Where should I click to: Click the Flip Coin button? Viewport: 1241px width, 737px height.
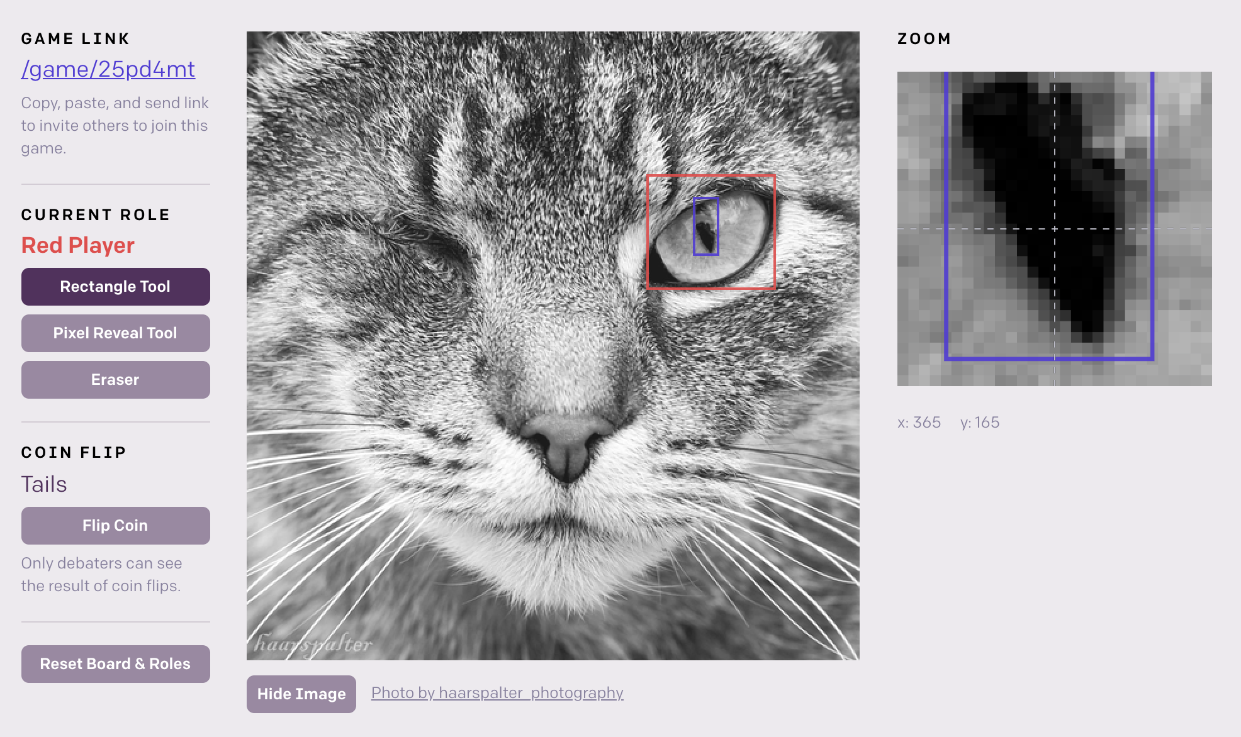point(116,526)
